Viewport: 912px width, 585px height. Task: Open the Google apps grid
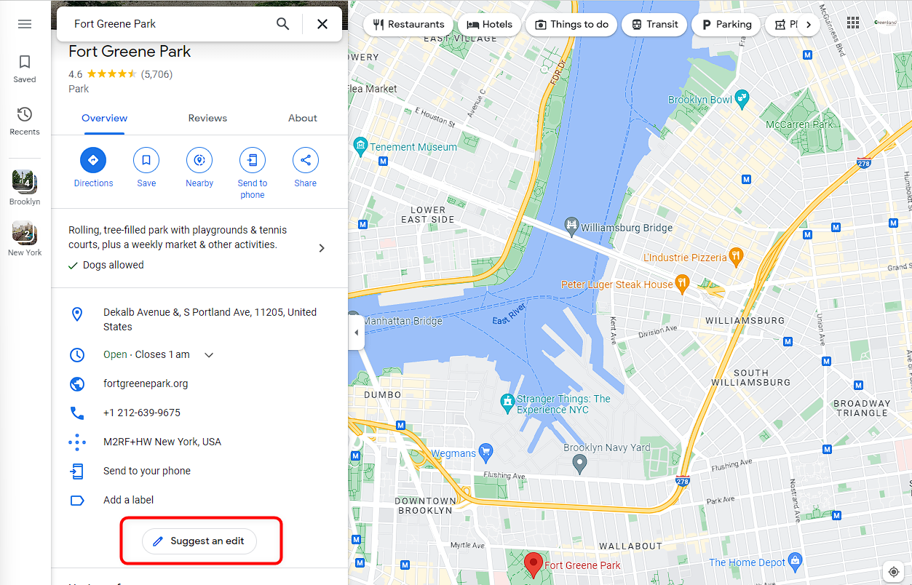(x=853, y=23)
